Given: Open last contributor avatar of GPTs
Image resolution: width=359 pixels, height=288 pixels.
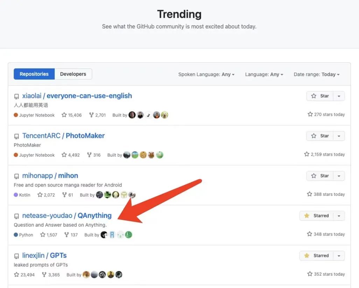Looking at the screenshot, I should click(119, 274).
